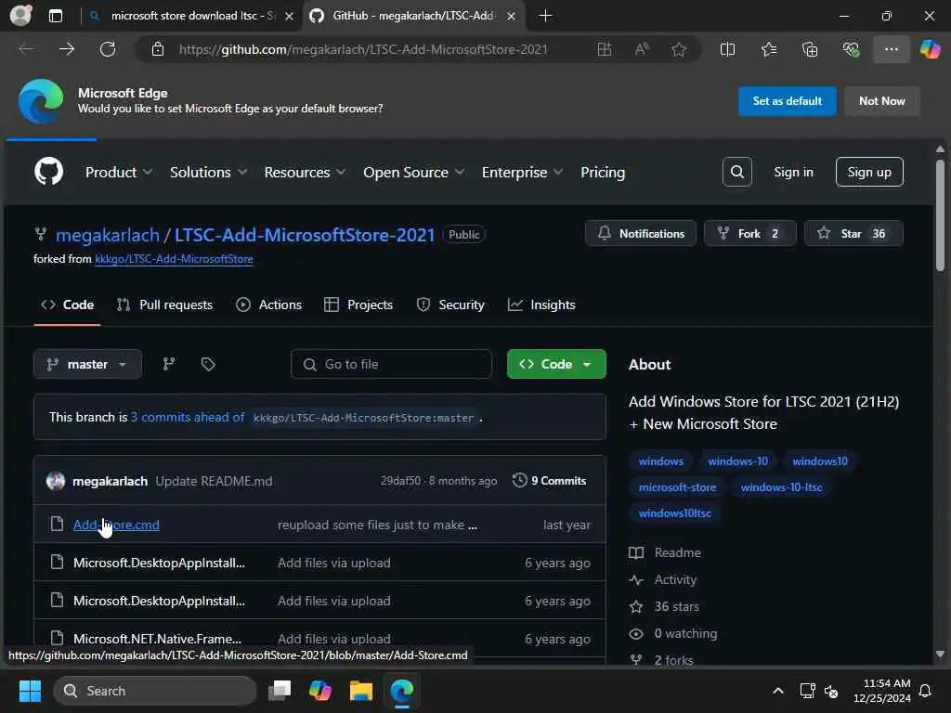Fork the repository with the Fork button
The height and width of the screenshot is (713, 951).
(x=749, y=233)
